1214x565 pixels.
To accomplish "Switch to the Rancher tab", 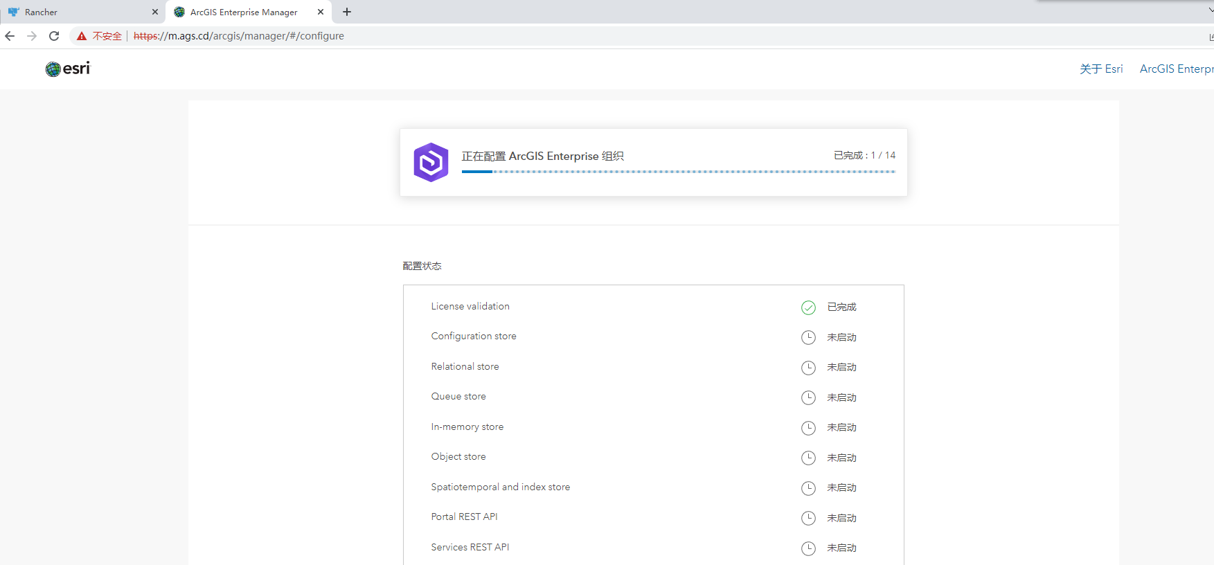I will tap(83, 12).
